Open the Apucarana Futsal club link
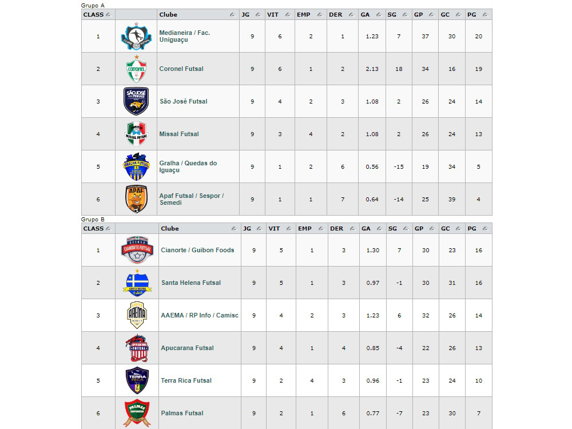Screen dimensions: 572x429 [187, 348]
